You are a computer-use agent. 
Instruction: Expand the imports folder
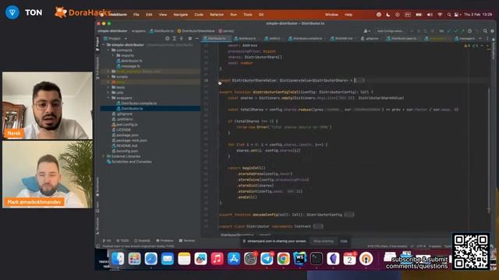(x=113, y=55)
